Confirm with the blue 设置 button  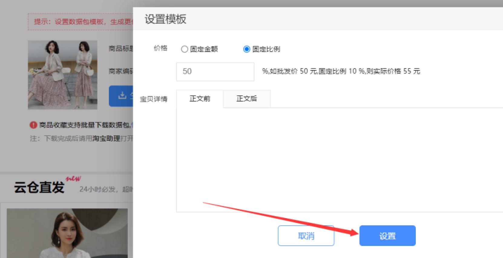tap(387, 236)
